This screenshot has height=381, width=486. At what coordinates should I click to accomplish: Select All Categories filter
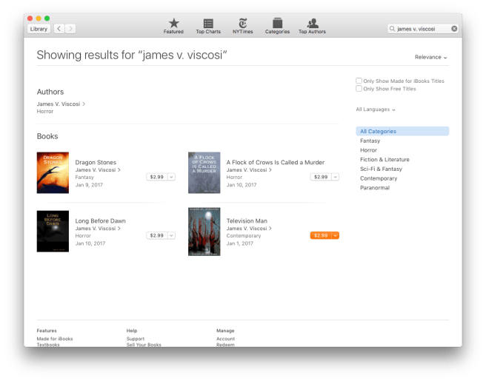coord(402,131)
